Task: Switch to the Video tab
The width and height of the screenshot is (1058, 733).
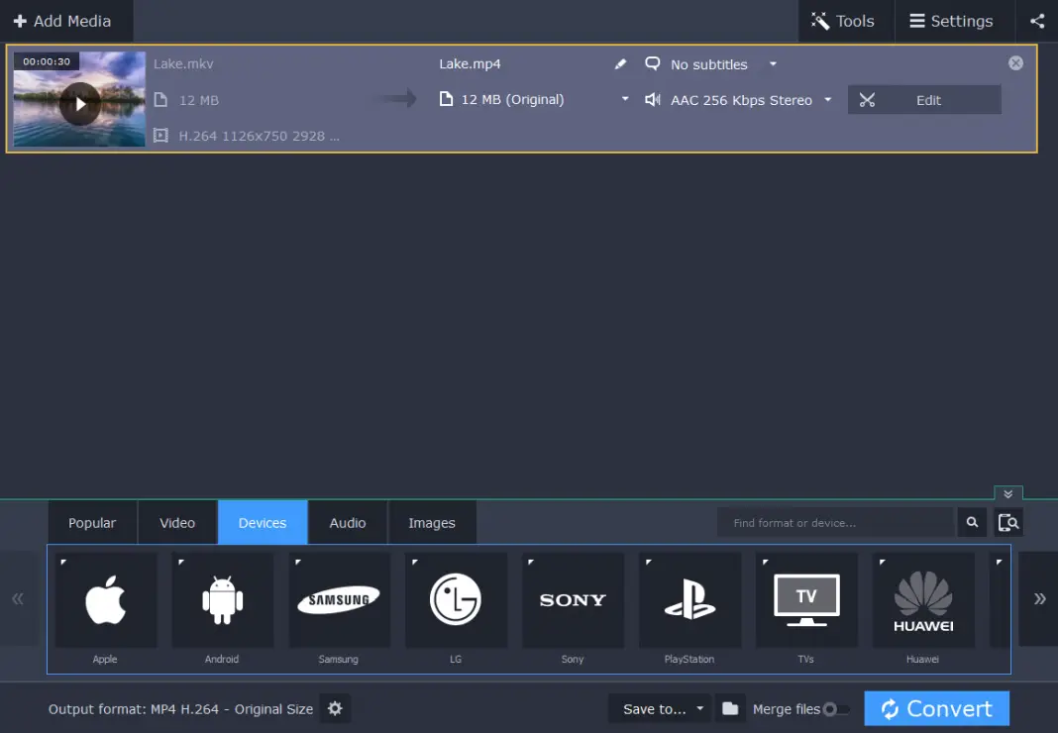Action: pyautogui.click(x=177, y=522)
